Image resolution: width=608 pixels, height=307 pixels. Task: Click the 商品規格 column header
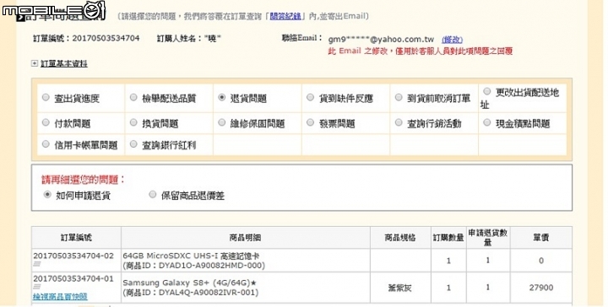click(x=400, y=237)
